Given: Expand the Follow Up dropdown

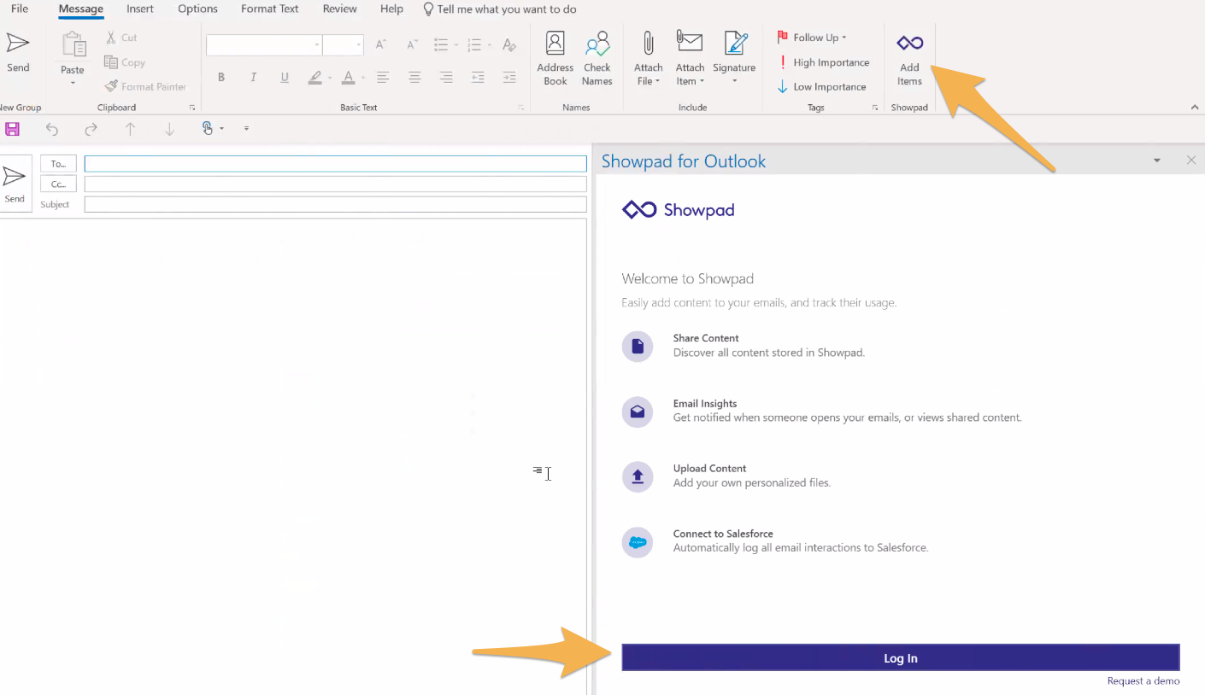Looking at the screenshot, I should [x=844, y=38].
